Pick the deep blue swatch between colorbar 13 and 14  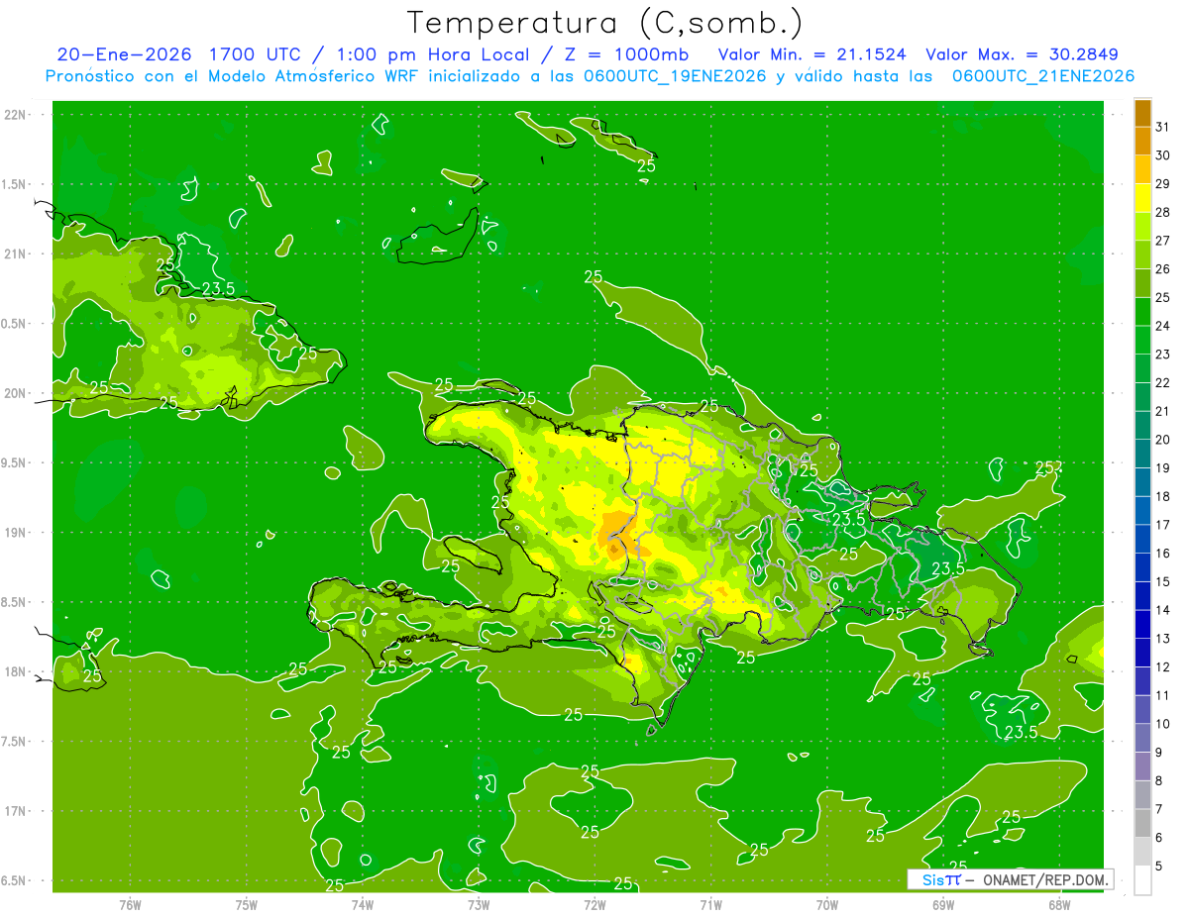1142,624
